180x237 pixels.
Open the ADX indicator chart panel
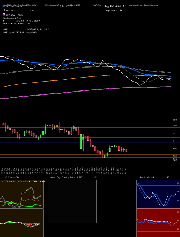click(22, 194)
